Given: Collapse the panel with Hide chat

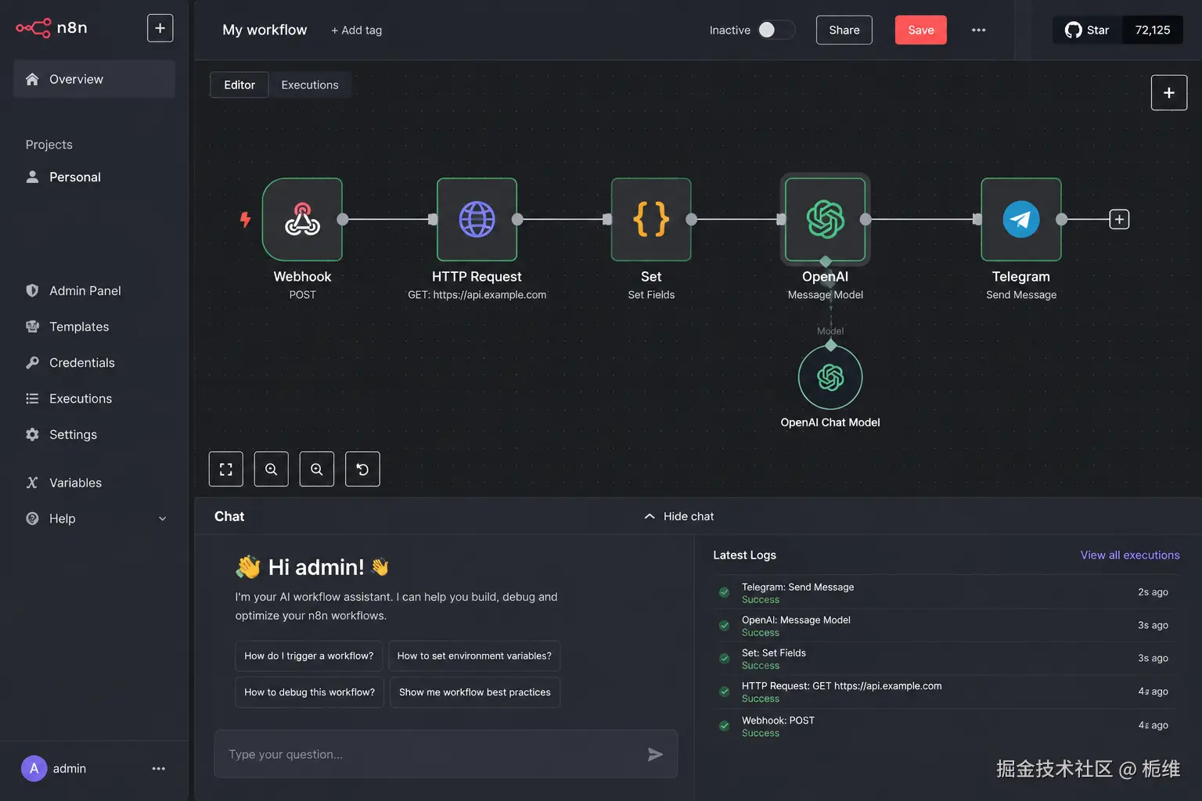Looking at the screenshot, I should click(678, 516).
